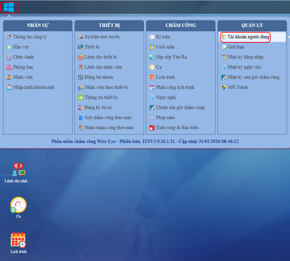
Task: Select Nhân viên from the Nhân sự menu
Action: tap(23, 77)
